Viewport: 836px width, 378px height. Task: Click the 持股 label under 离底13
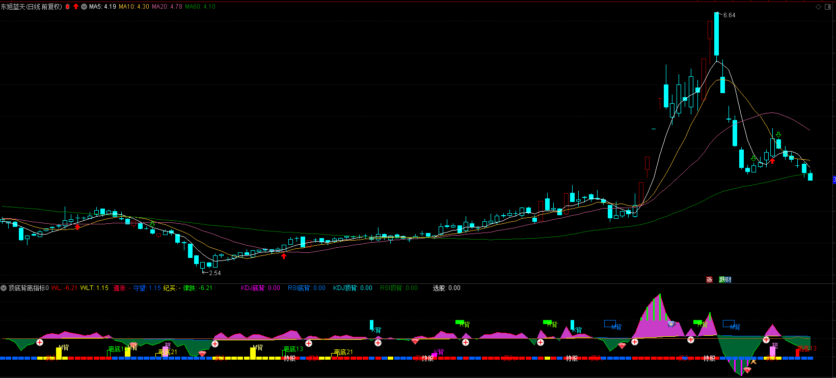[290, 359]
